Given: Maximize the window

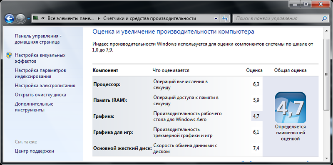Looking at the screenshot, I should [x=306, y=4].
